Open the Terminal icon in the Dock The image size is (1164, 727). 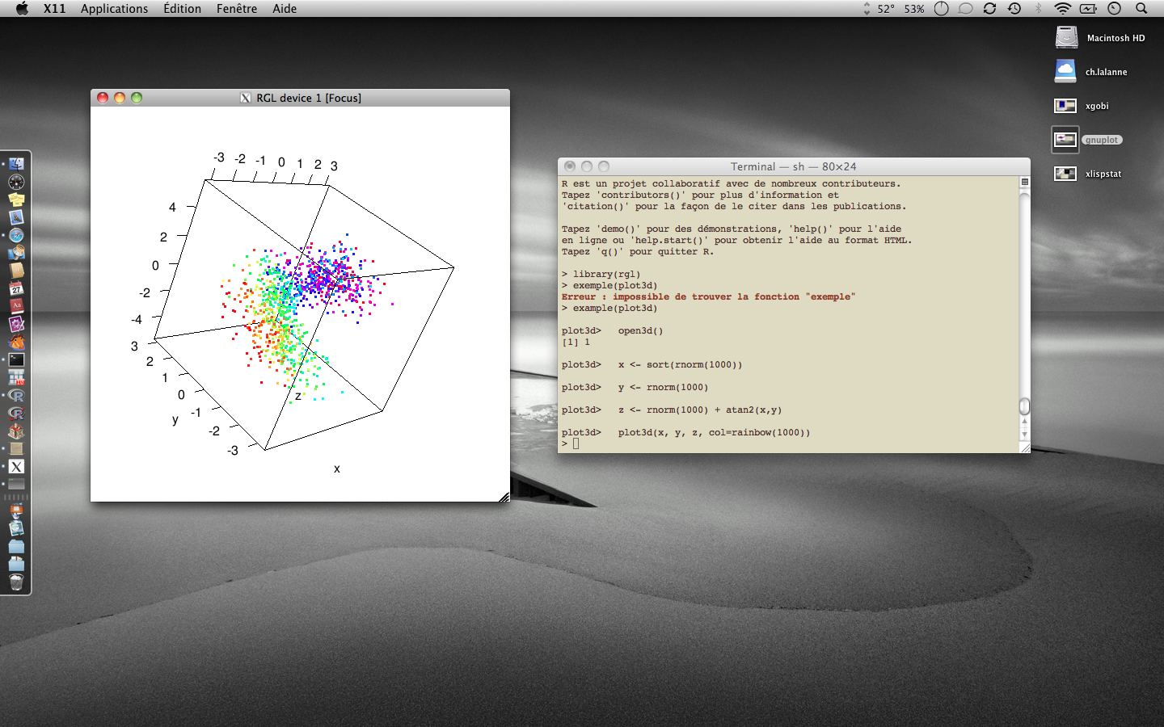(16, 360)
